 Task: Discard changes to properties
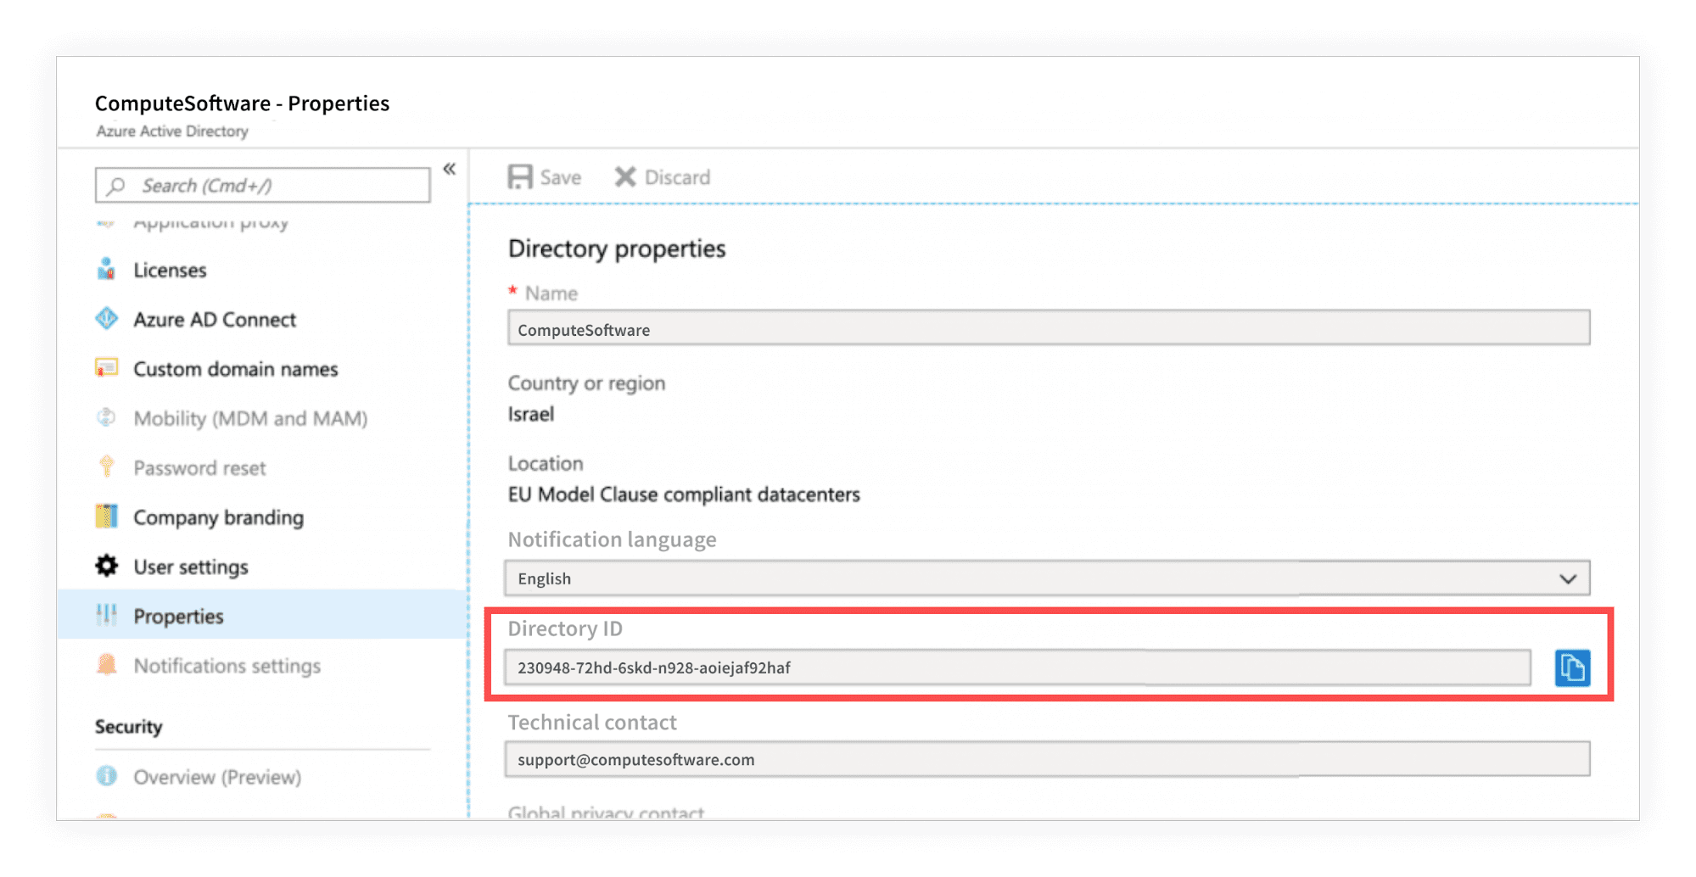[x=663, y=176]
